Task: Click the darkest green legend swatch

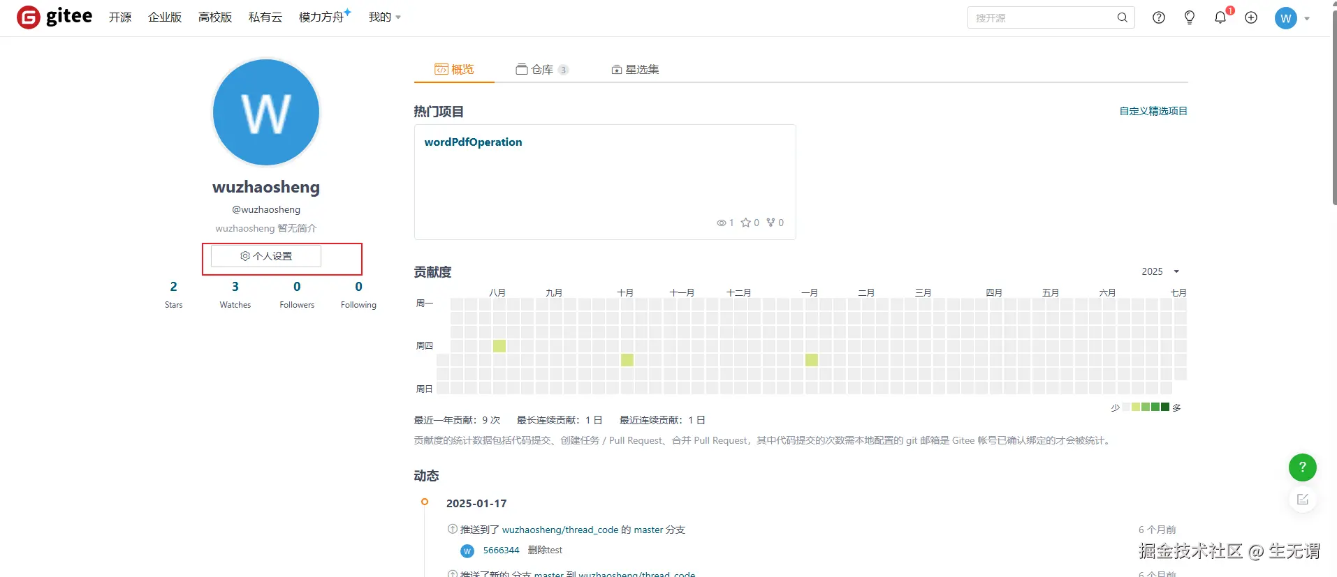Action: [x=1165, y=407]
